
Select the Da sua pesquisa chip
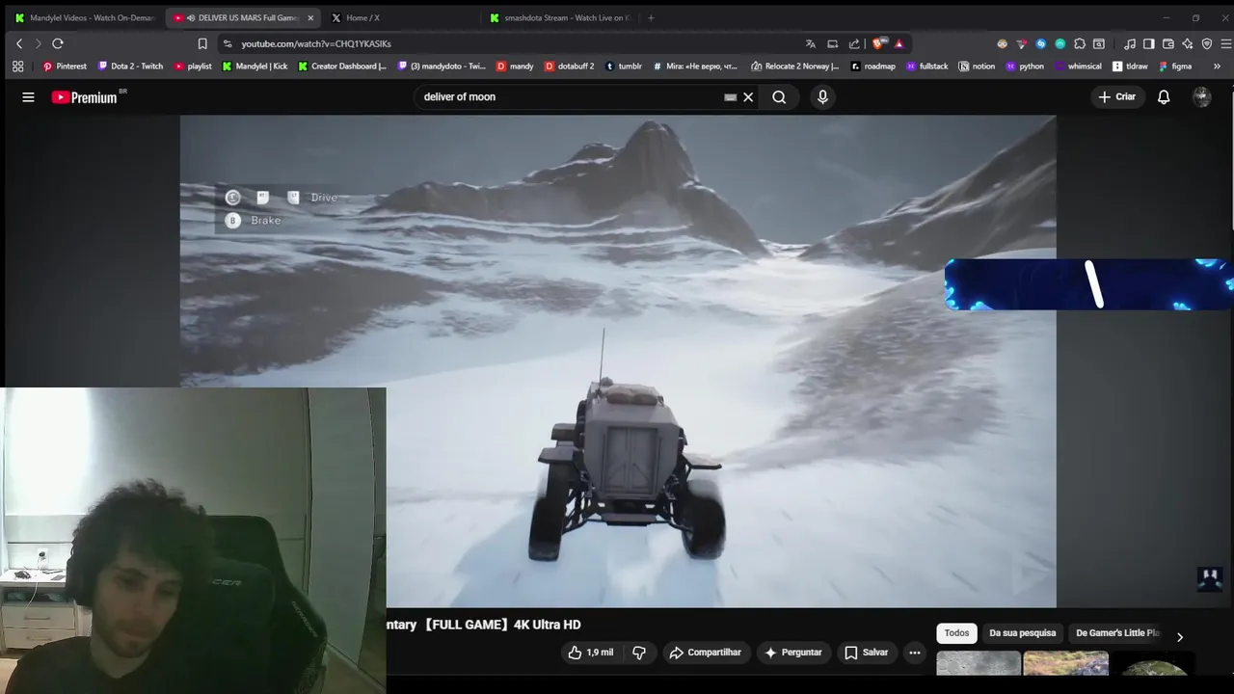coord(1022,633)
